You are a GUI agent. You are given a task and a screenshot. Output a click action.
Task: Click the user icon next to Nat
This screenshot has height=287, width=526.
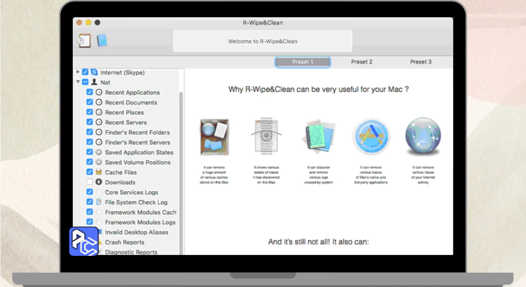pyautogui.click(x=94, y=82)
